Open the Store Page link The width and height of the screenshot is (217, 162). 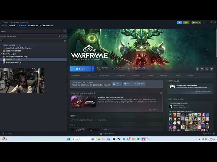coord(76,76)
